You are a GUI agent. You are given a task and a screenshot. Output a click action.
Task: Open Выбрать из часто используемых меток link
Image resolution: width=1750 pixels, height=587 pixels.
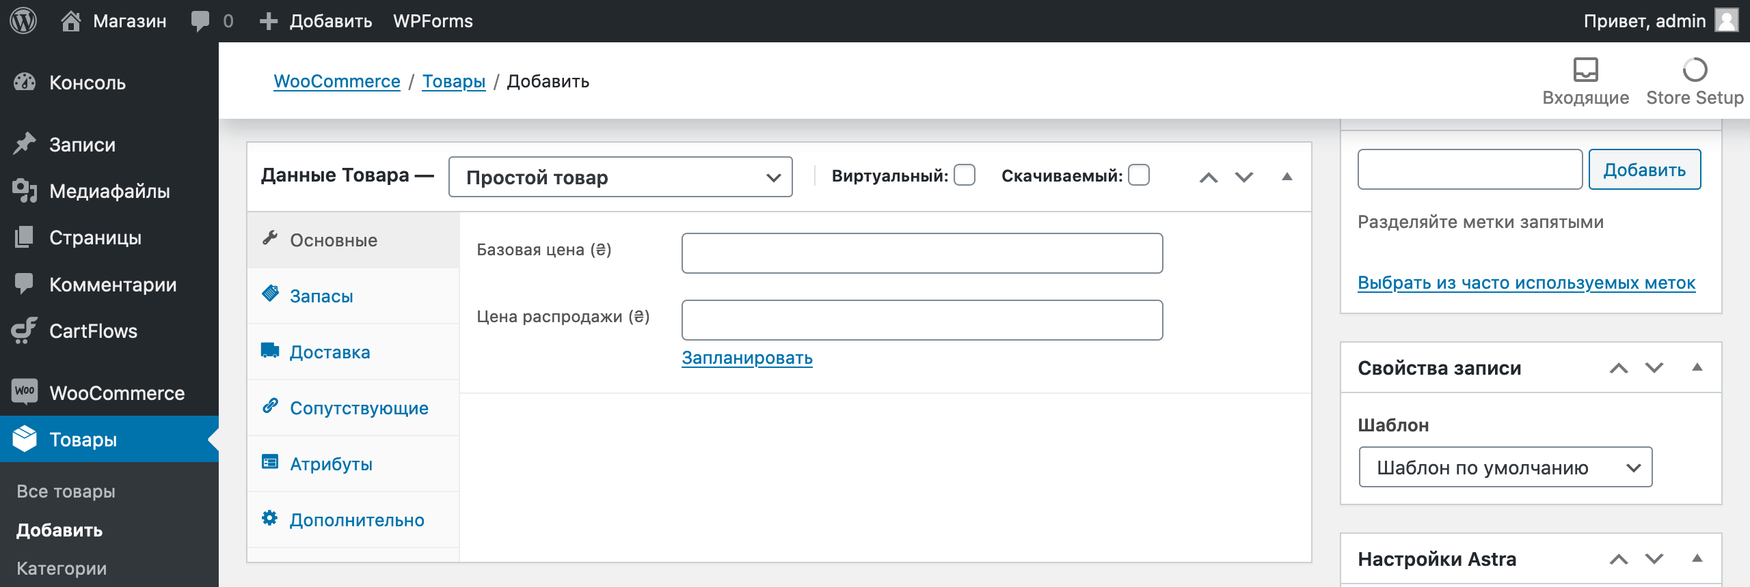click(1526, 283)
